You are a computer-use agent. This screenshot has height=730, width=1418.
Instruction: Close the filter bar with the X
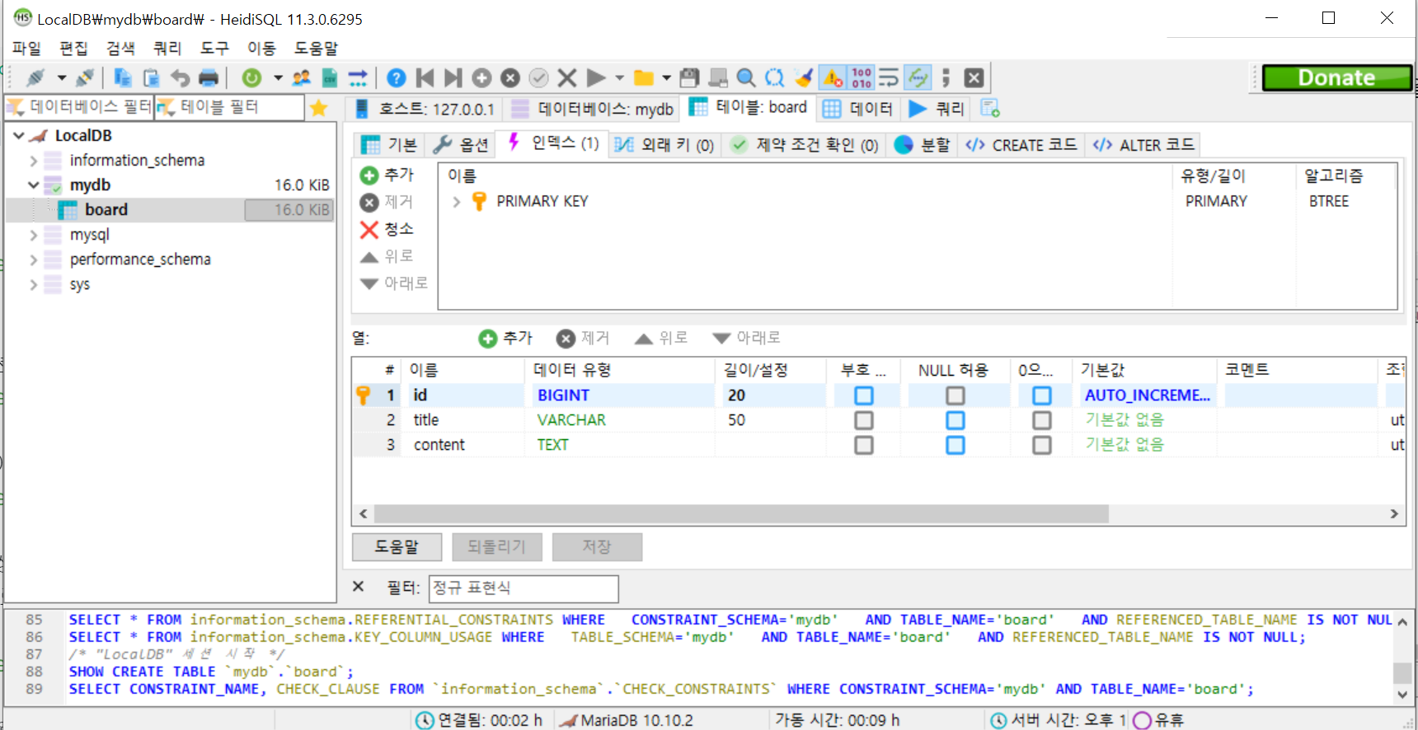point(358,587)
